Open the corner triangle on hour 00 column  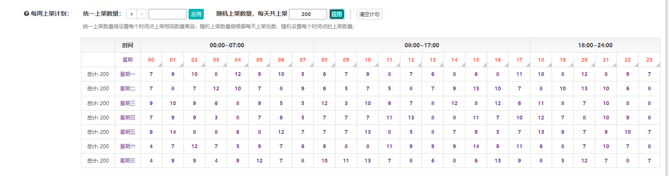(160, 65)
